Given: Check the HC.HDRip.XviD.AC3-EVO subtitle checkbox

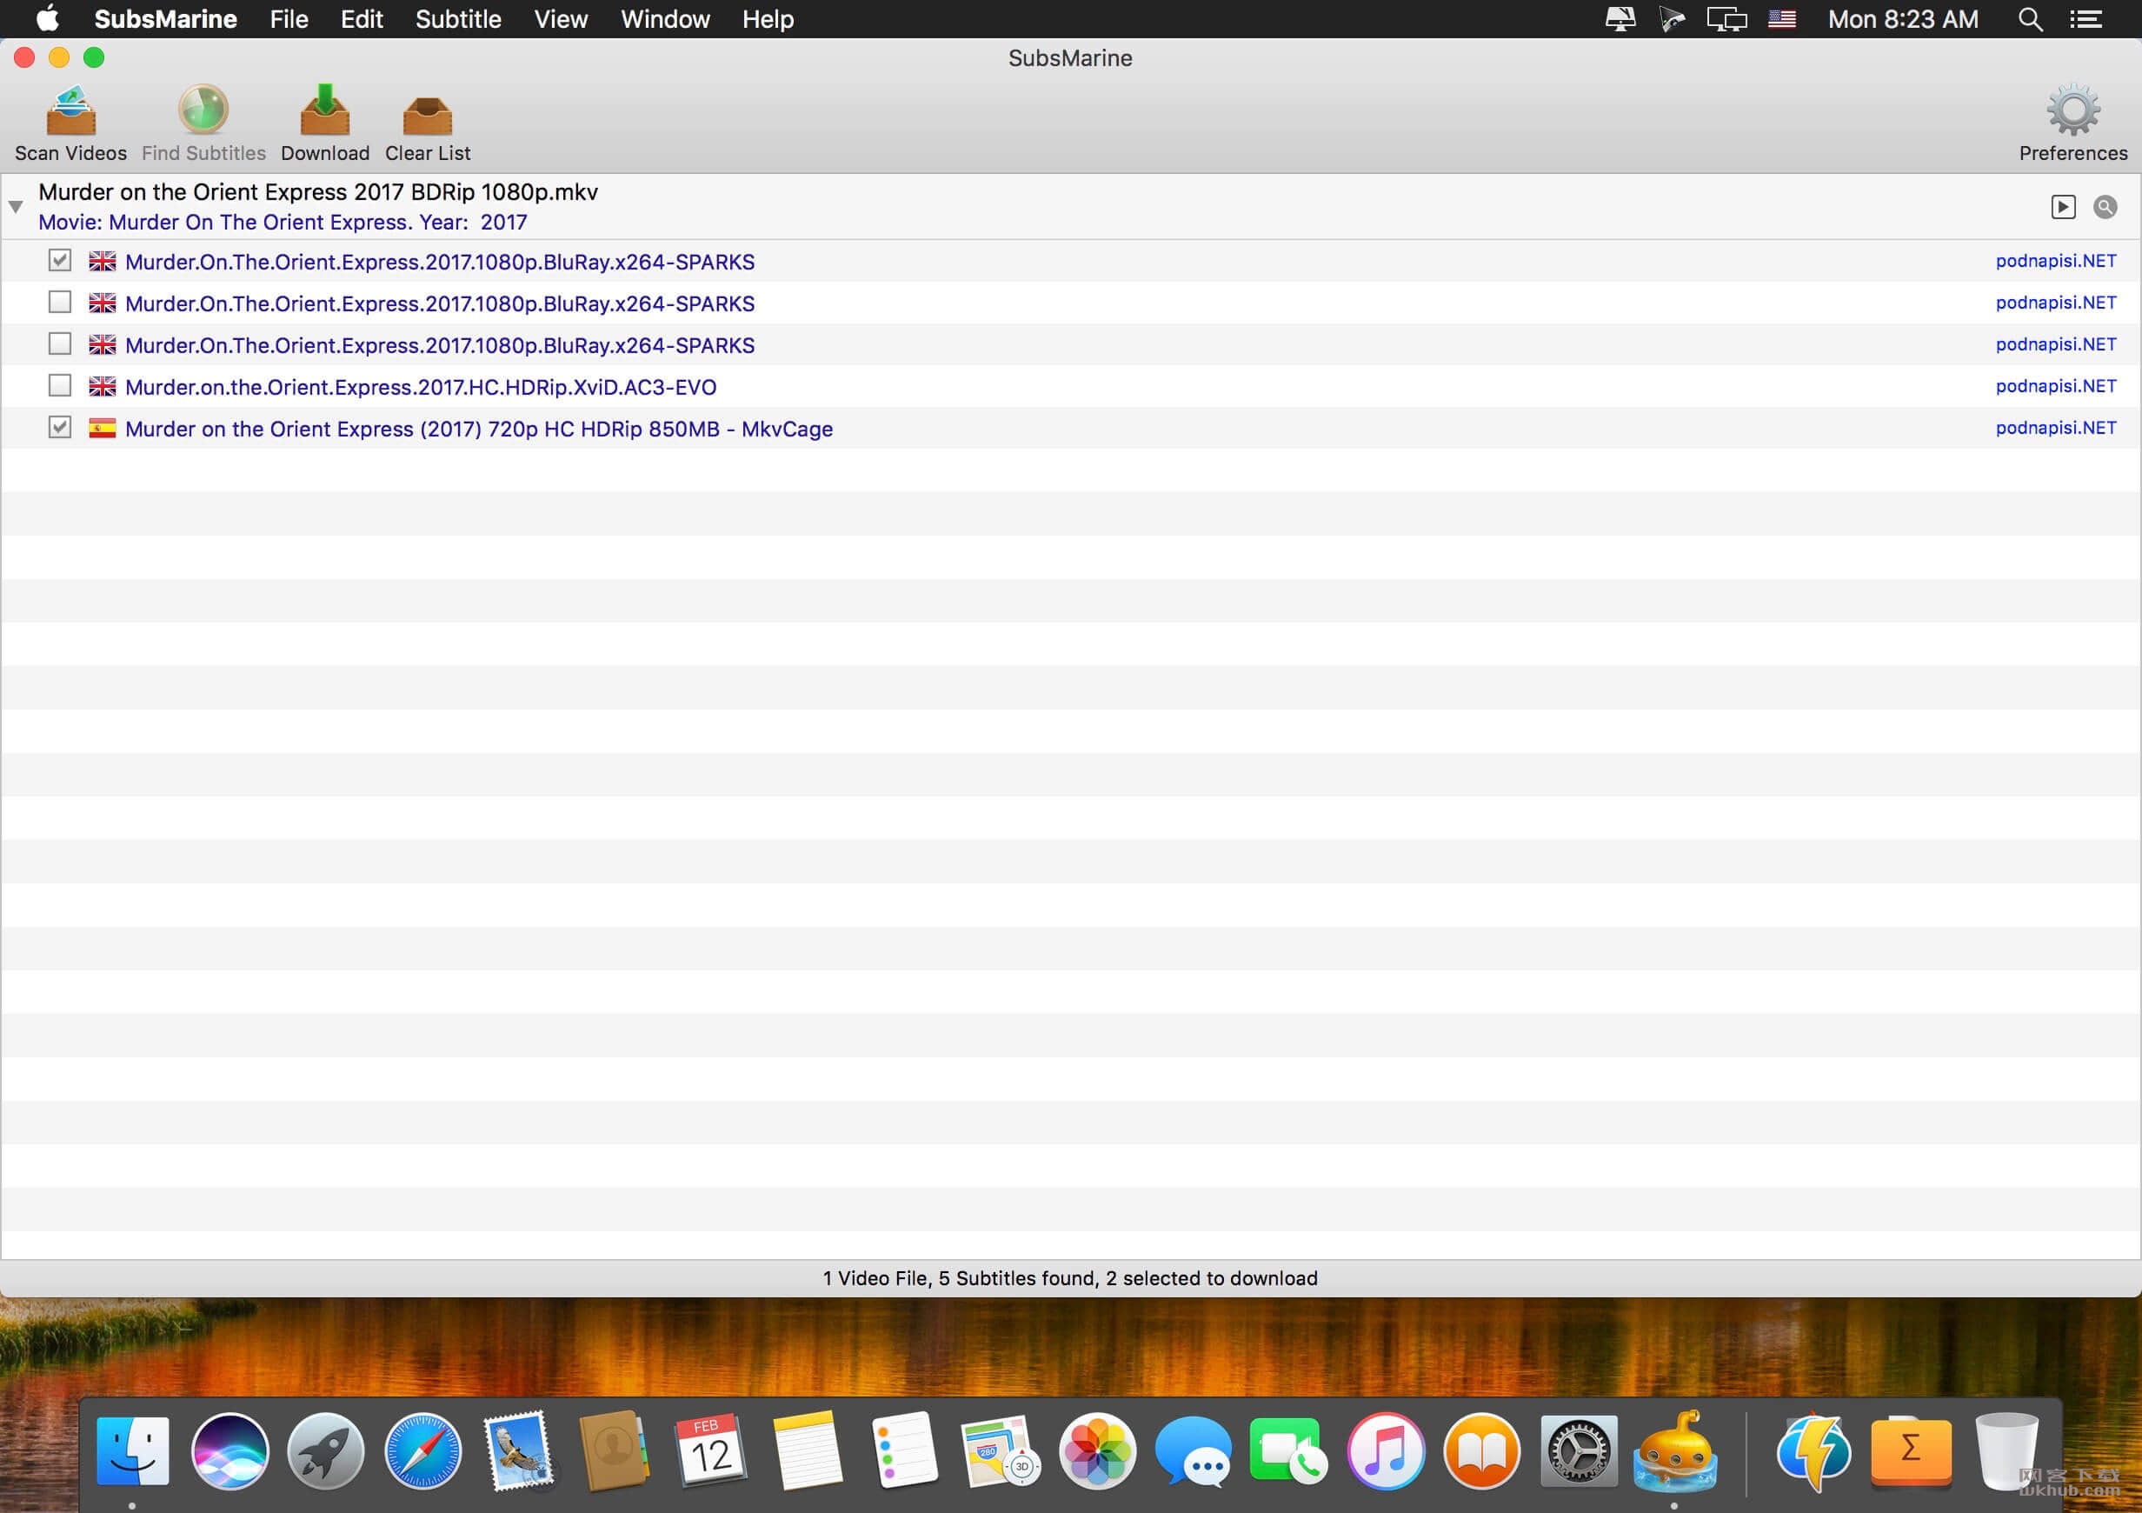Looking at the screenshot, I should pyautogui.click(x=60, y=385).
